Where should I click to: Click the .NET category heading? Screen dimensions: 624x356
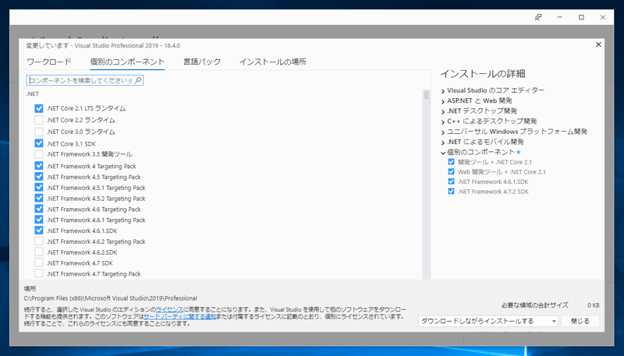(x=33, y=94)
